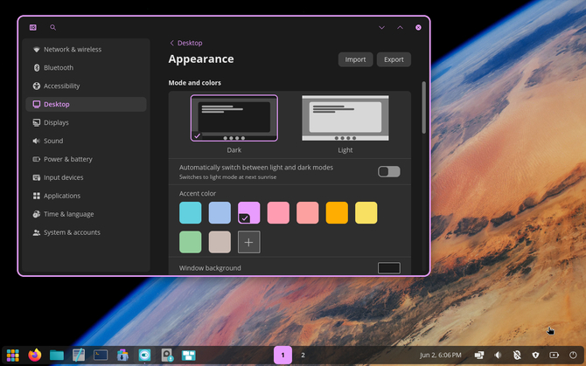
Task: Launch Firefox from the dock
Action: click(35, 355)
